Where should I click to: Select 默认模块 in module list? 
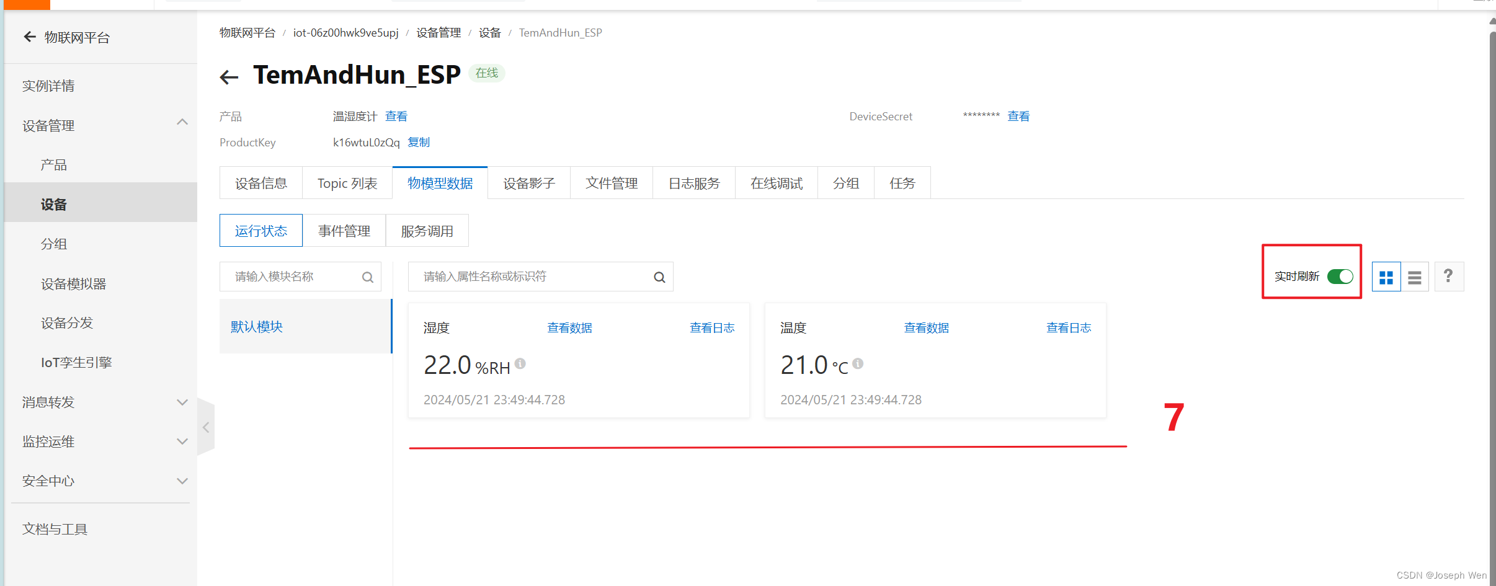tap(306, 326)
